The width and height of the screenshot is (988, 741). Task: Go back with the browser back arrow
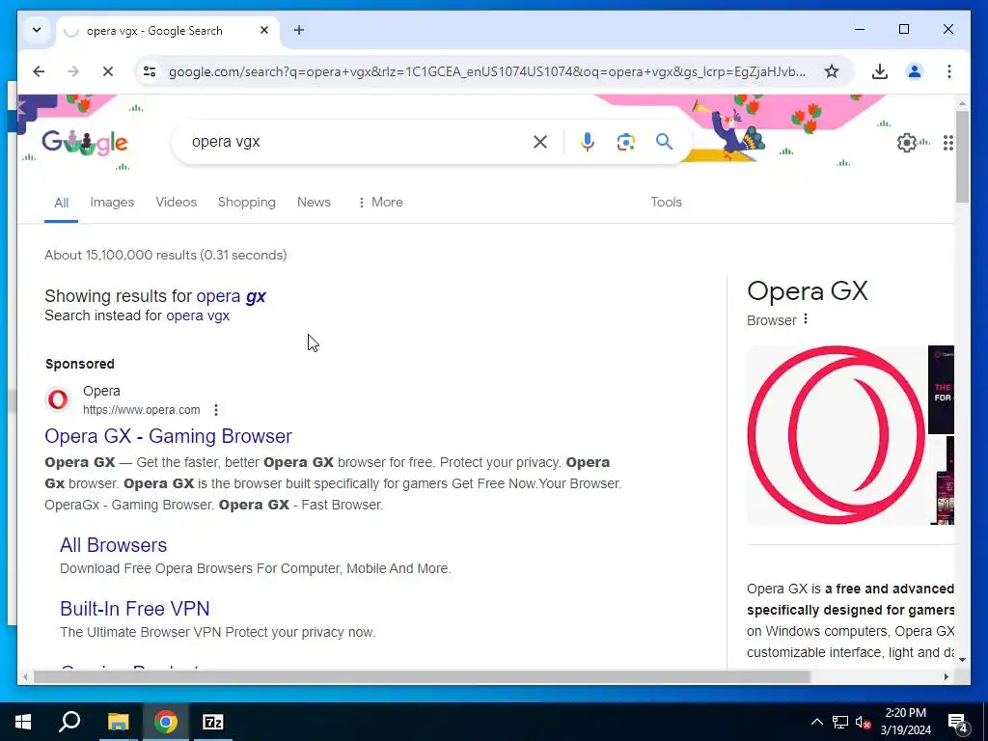tap(39, 71)
